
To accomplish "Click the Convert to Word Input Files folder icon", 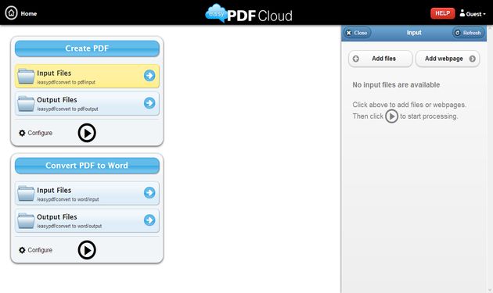I will click(x=26, y=194).
